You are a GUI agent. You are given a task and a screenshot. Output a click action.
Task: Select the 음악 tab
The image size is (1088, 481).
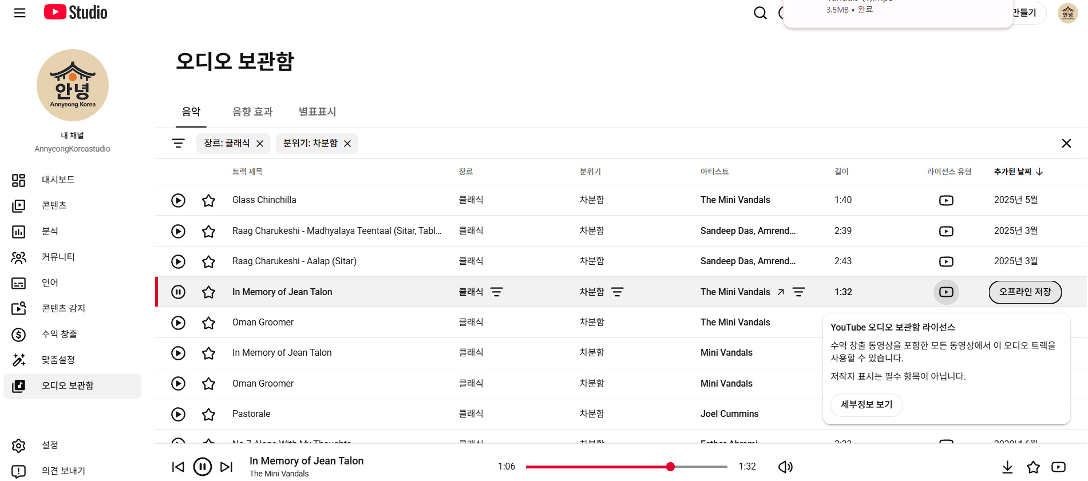click(x=191, y=112)
